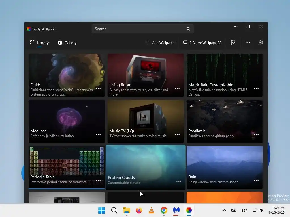Open the Periodic Table options menu
The width and height of the screenshot is (290, 217).
(98, 181)
